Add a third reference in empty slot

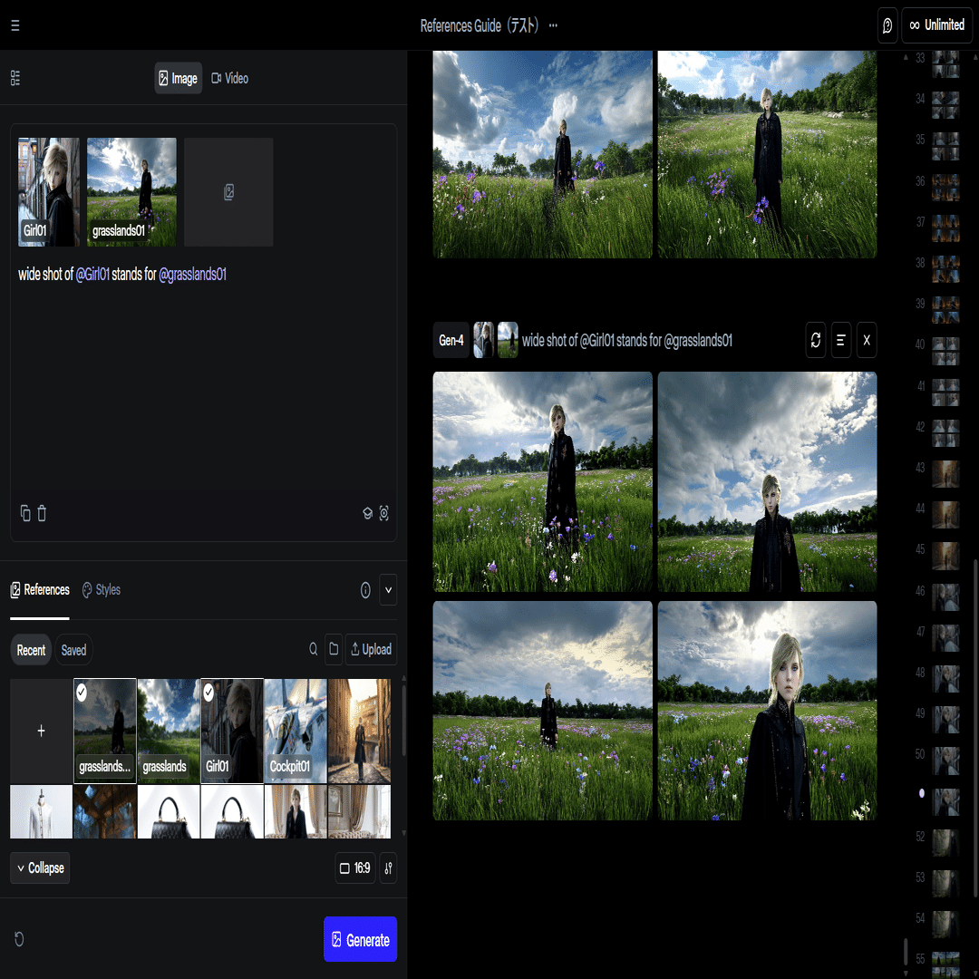pos(228,191)
